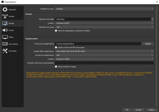Enable advanced encoding settings checkbox

point(56,31)
